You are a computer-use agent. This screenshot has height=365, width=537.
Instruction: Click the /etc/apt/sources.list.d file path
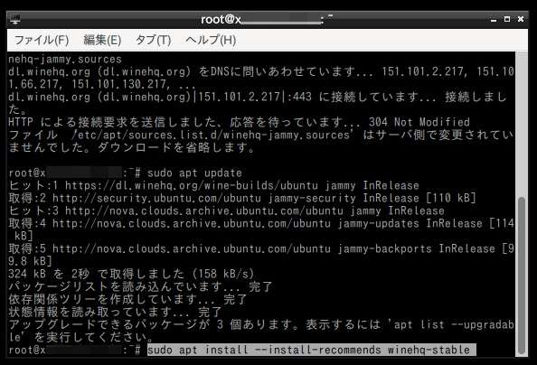(212, 135)
